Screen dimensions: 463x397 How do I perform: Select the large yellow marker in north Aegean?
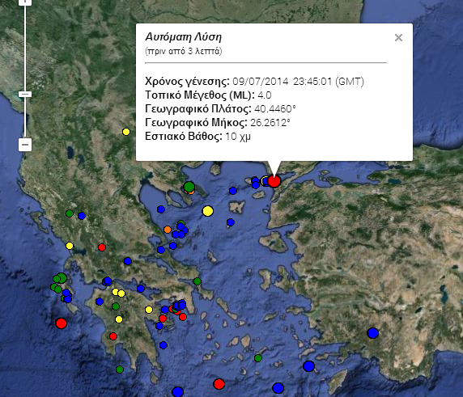(x=208, y=211)
